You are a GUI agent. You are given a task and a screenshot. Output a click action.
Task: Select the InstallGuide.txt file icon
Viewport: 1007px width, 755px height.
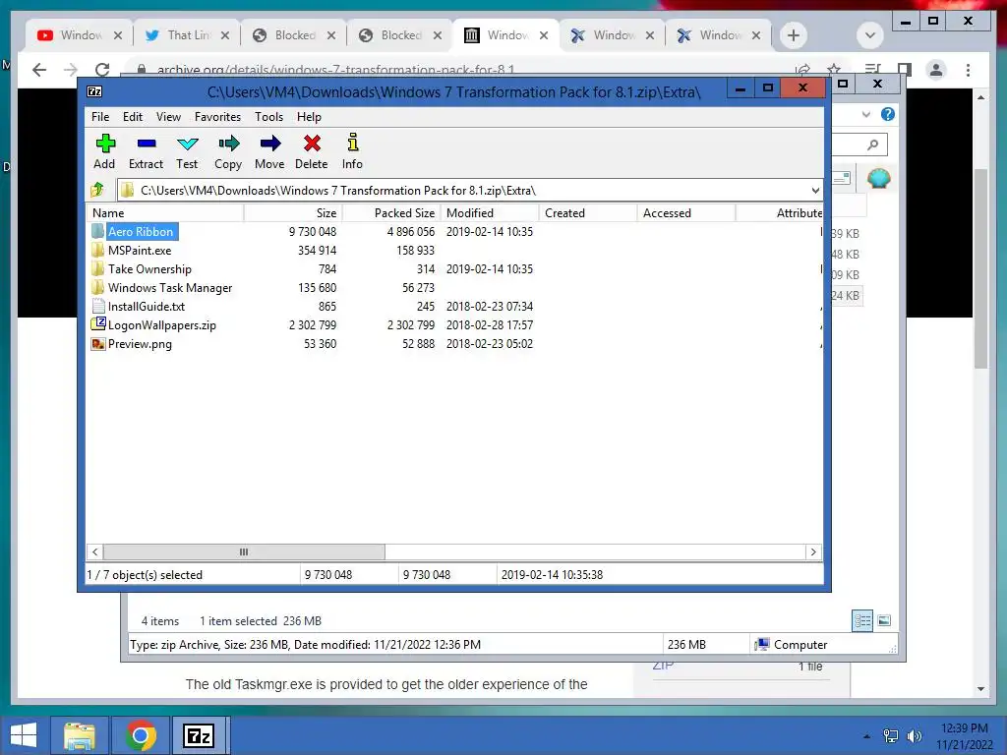tap(97, 307)
